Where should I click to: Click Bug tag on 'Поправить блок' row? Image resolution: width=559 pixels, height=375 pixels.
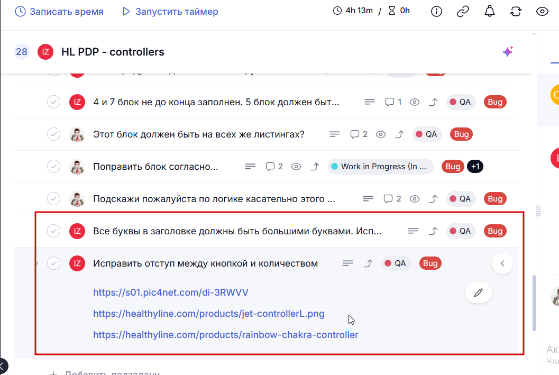point(453,167)
